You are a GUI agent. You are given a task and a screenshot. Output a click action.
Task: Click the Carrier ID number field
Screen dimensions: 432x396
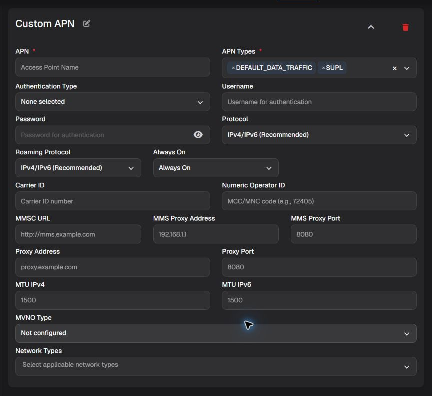(113, 201)
